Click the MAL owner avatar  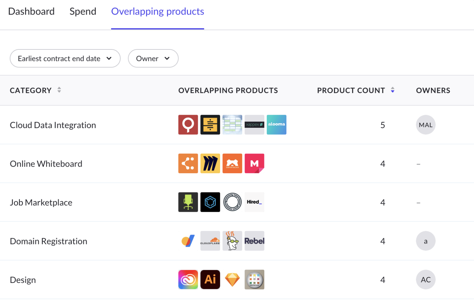[425, 125]
